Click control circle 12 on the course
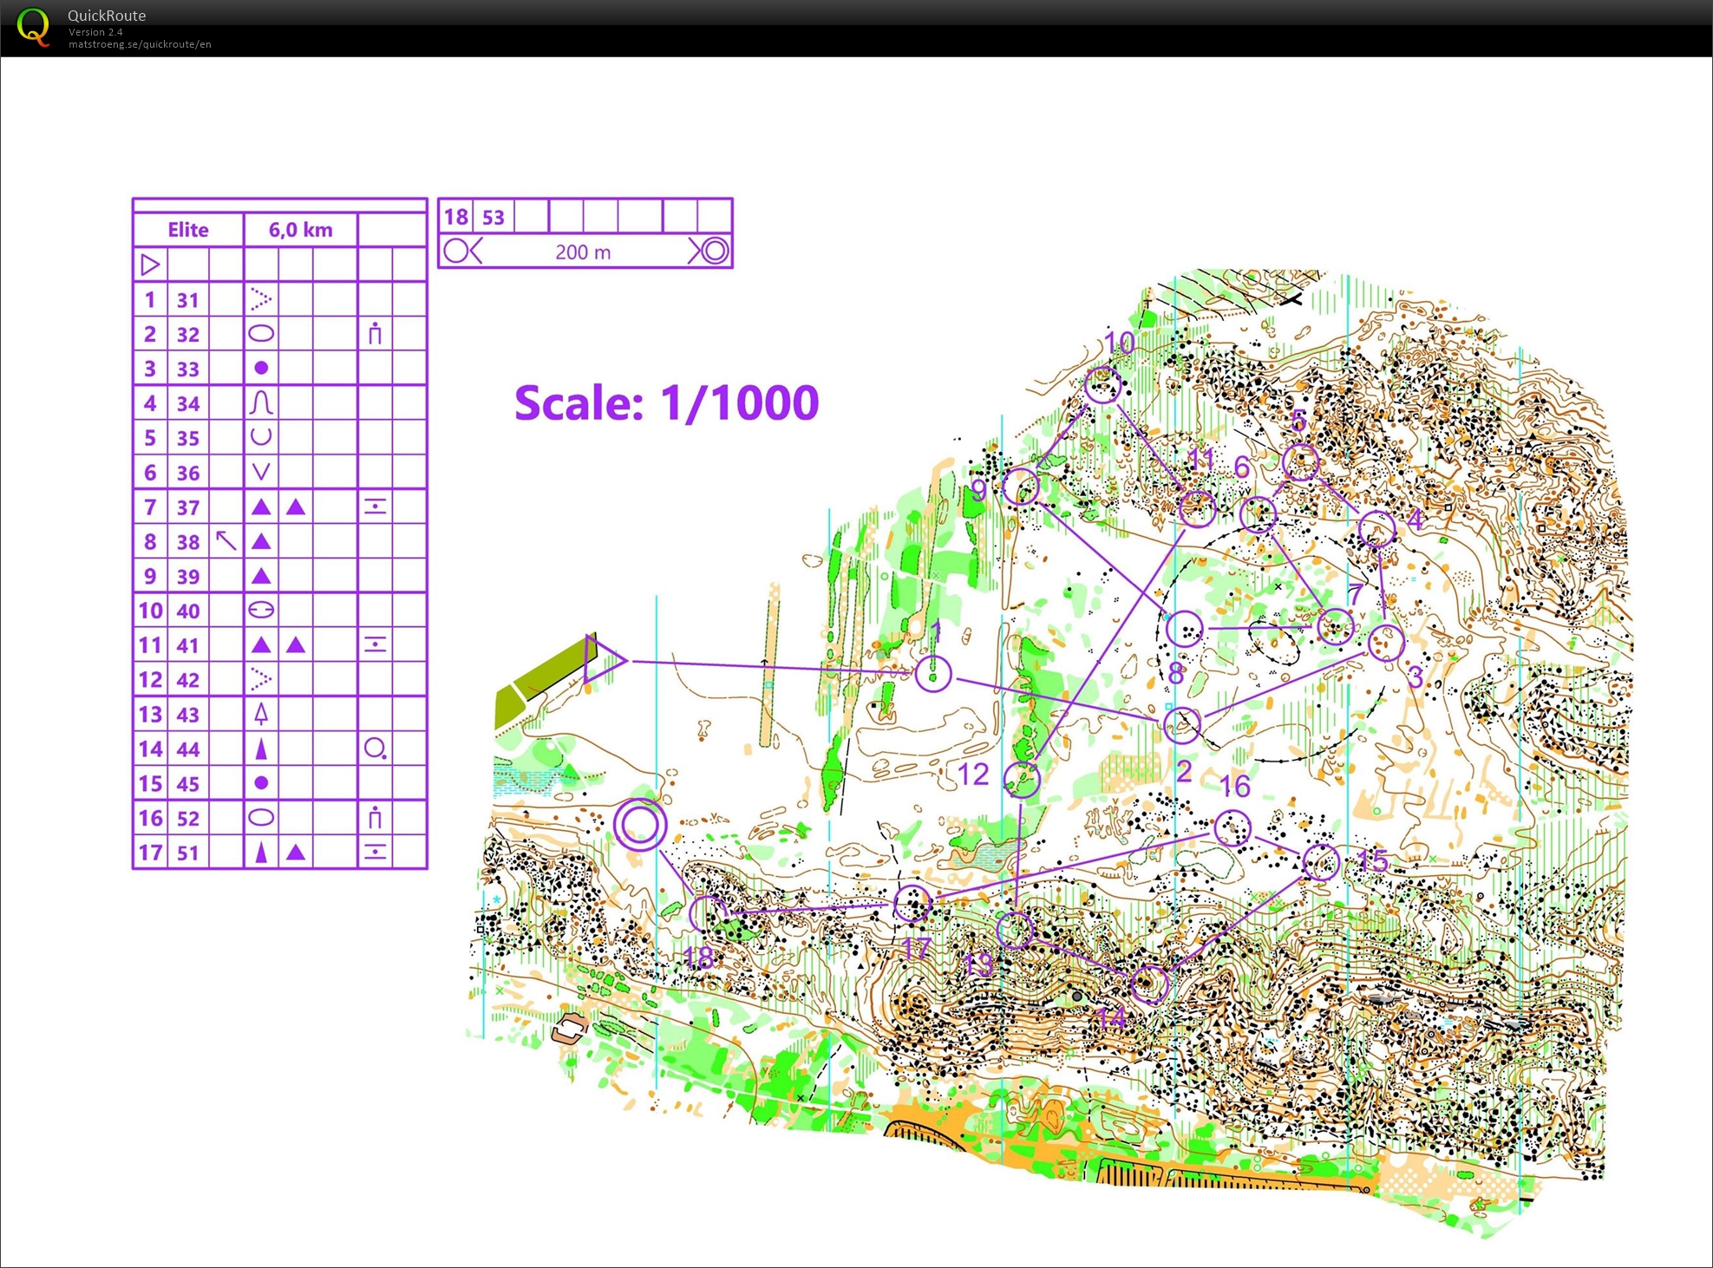Image resolution: width=1713 pixels, height=1268 pixels. pyautogui.click(x=1022, y=779)
